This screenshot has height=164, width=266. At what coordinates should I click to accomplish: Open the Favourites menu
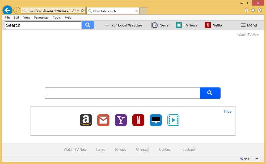tap(41, 17)
